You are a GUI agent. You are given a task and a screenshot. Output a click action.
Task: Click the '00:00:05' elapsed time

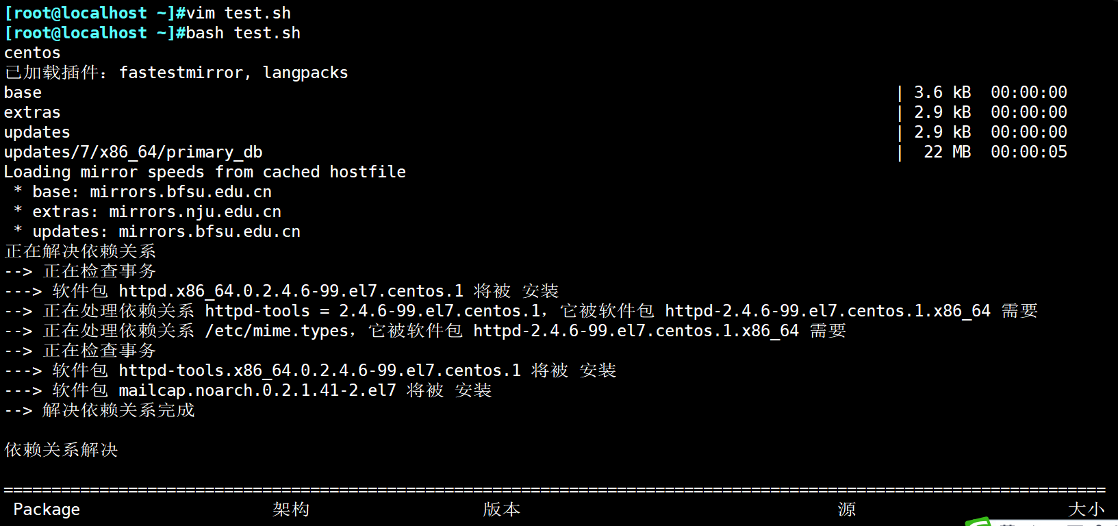[1028, 152]
